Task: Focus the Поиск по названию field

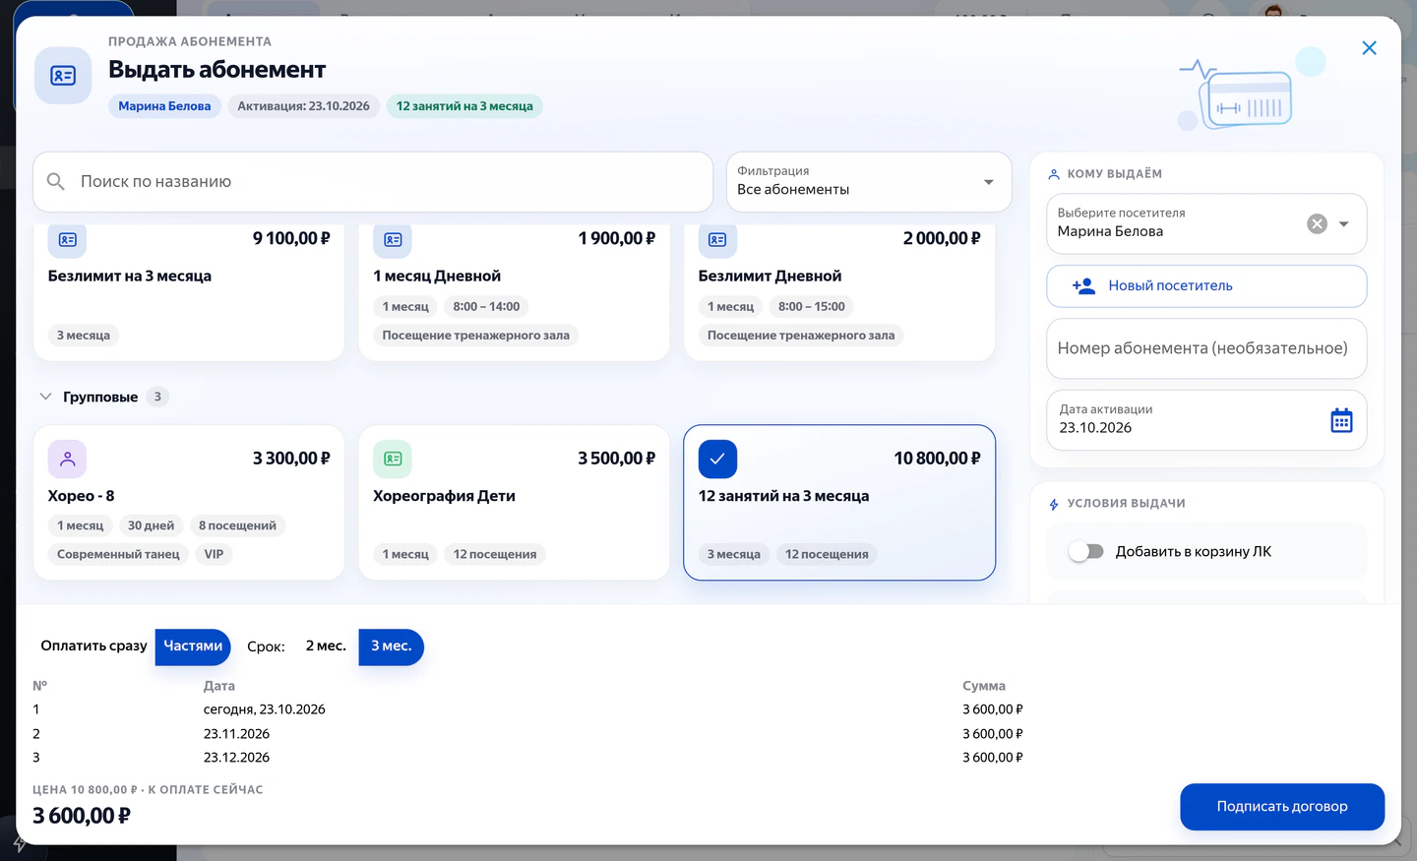Action: (x=373, y=182)
